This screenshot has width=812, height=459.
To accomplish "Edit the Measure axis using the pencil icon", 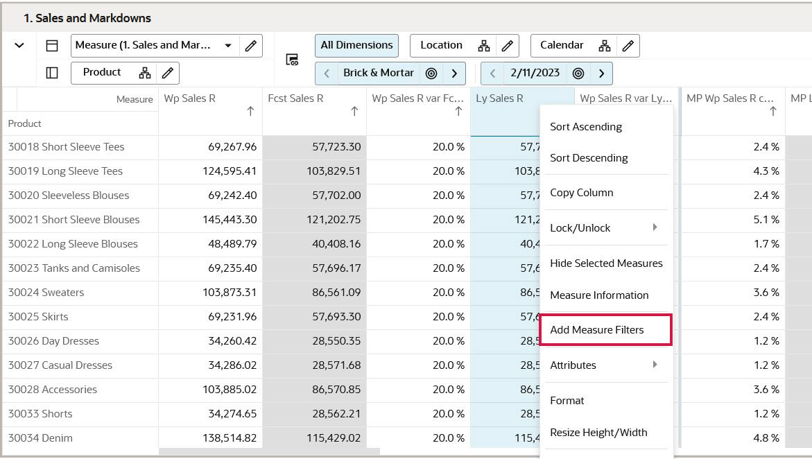I will point(250,45).
